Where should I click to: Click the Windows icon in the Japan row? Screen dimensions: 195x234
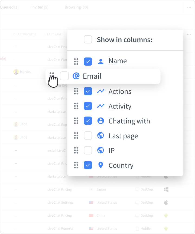[165, 189]
